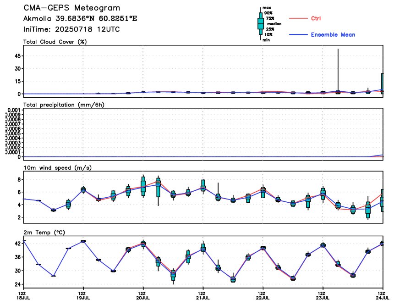Click the 0.001 precipitation axis tick
Viewport: 394px width, 305px height.
[14, 110]
